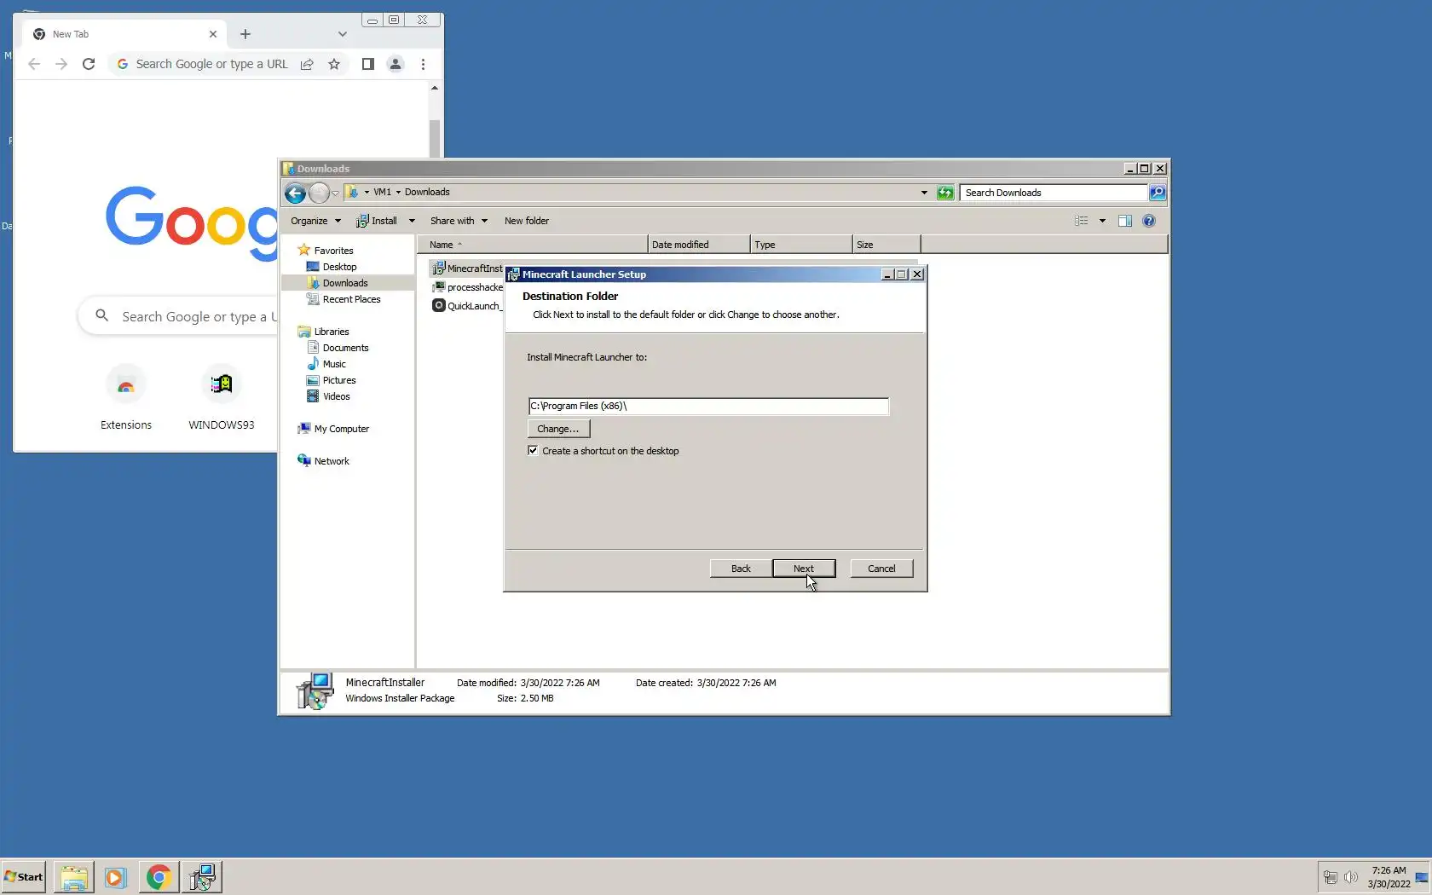The width and height of the screenshot is (1432, 895).
Task: Open the Organize menu in Downloads window
Action: [x=315, y=221]
